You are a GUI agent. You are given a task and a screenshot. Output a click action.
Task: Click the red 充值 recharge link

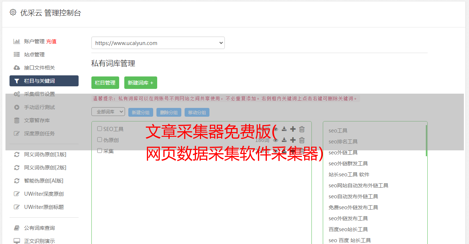[51, 41]
